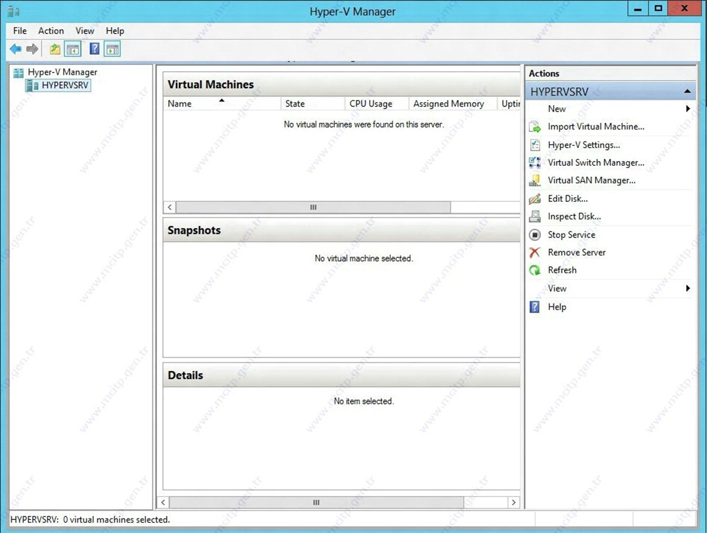The image size is (707, 533).
Task: Click the Import Virtual Machine... action
Action: (x=596, y=126)
